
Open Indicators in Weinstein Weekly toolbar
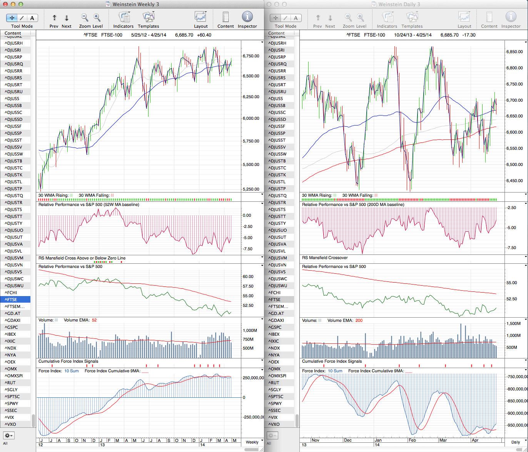(x=124, y=18)
